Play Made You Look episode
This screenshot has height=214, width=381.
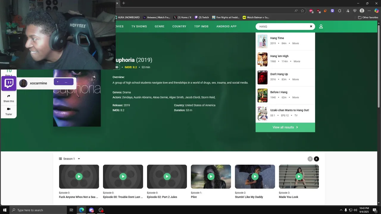(299, 177)
